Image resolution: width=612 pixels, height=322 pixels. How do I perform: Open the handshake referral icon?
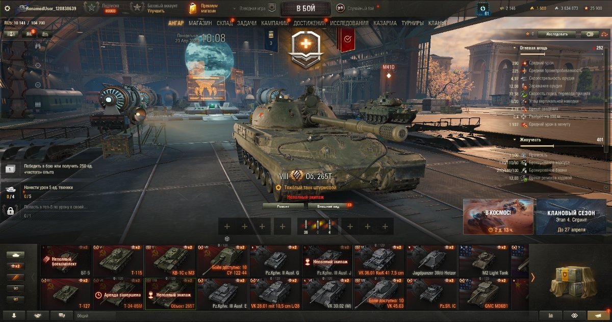coord(38,316)
